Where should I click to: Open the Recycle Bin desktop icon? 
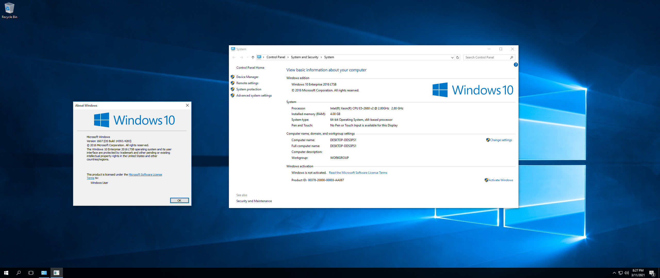click(9, 10)
